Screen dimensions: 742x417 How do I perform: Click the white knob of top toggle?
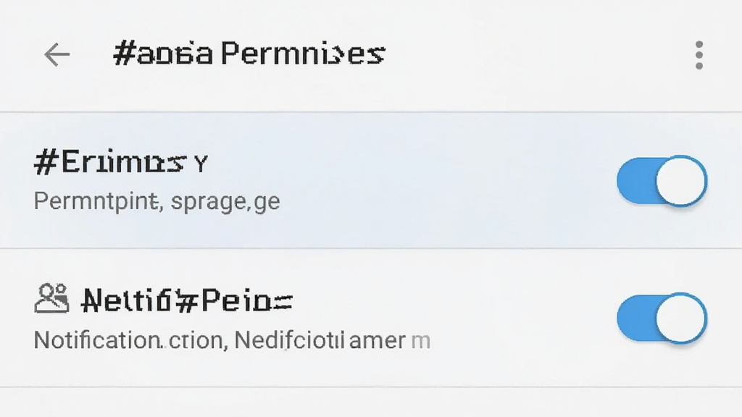(x=681, y=181)
